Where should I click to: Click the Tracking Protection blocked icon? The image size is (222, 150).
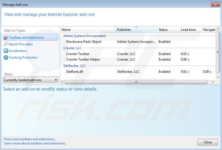click(x=6, y=57)
